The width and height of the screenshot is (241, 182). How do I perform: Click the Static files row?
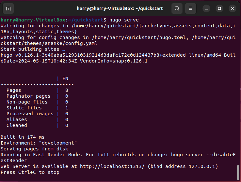click(24, 108)
